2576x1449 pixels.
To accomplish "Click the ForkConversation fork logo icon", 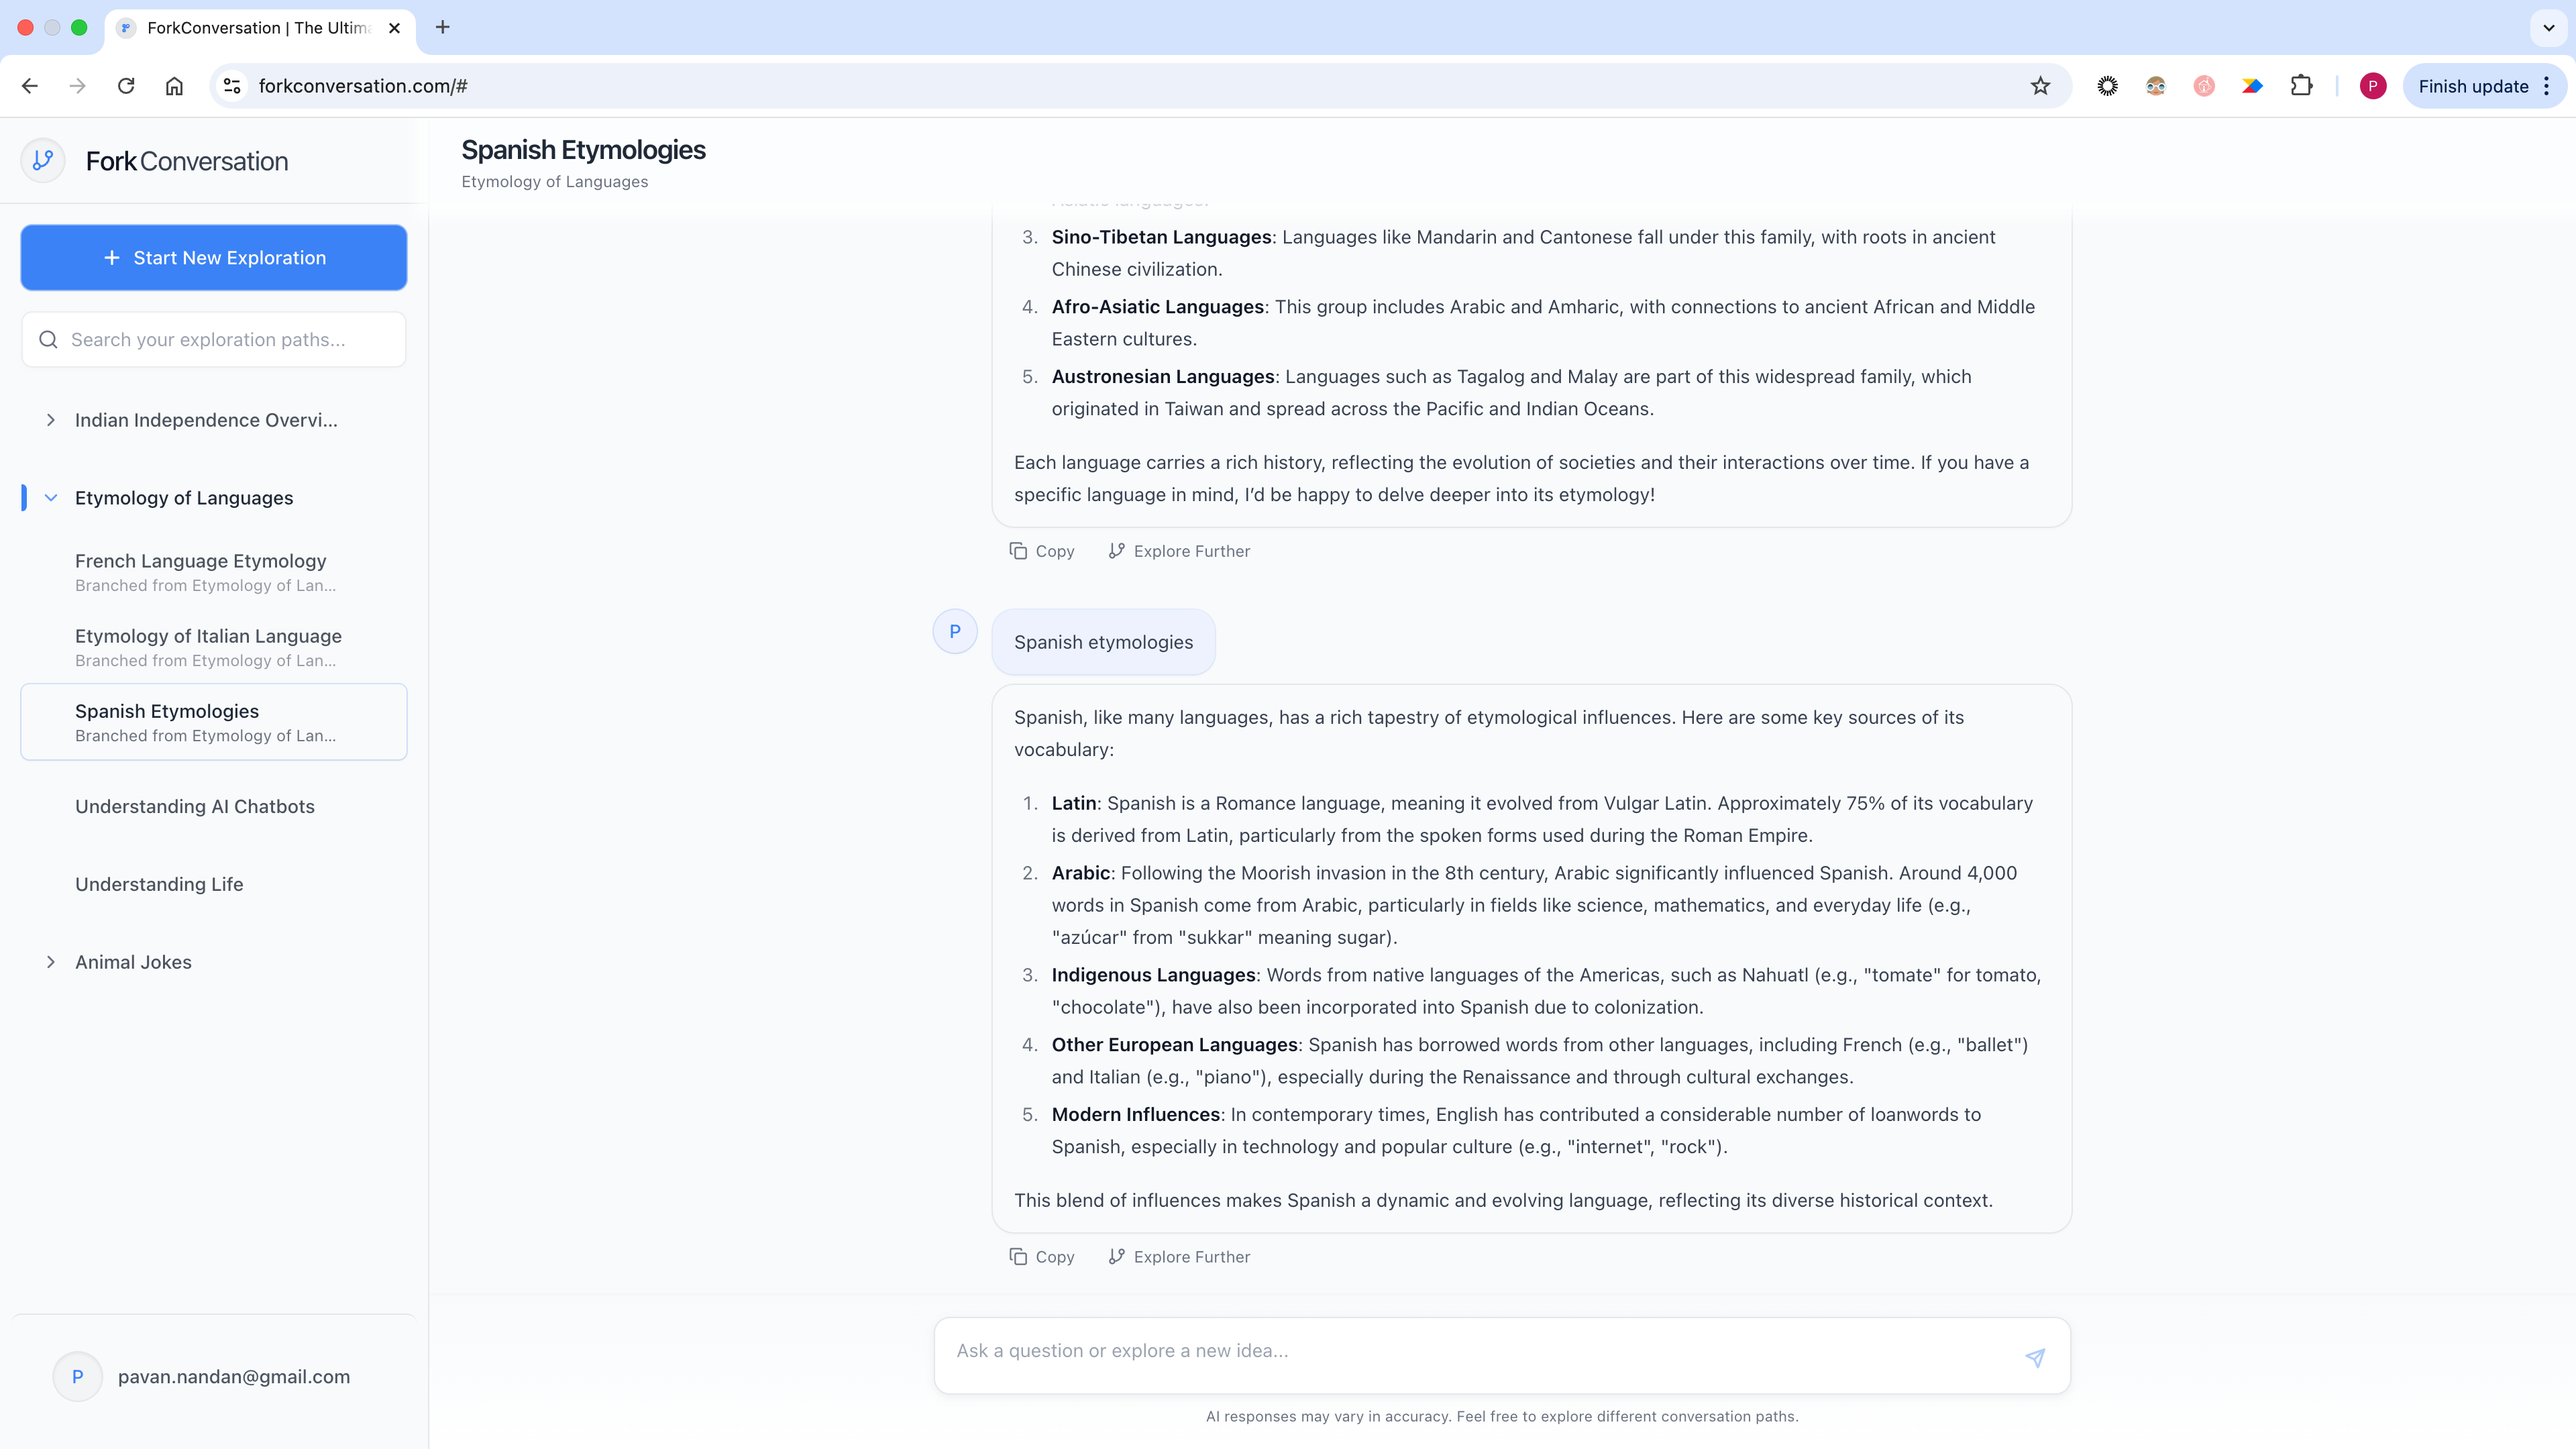I will tap(43, 160).
